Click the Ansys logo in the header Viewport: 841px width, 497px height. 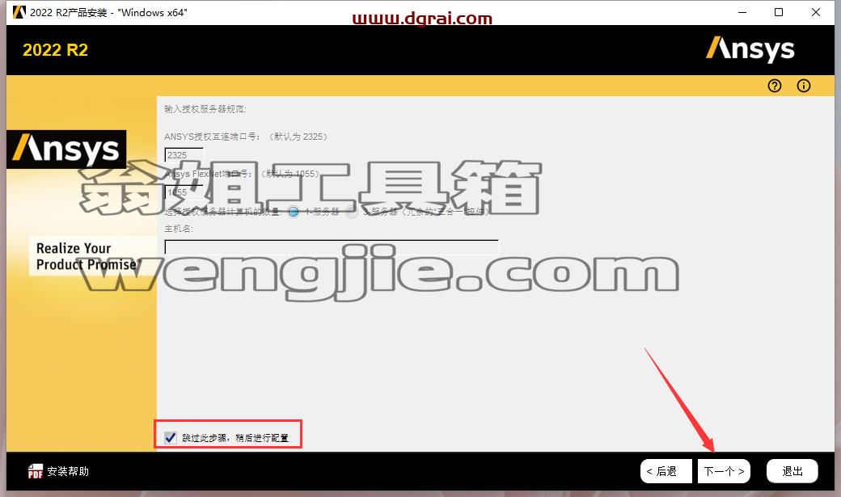point(750,49)
